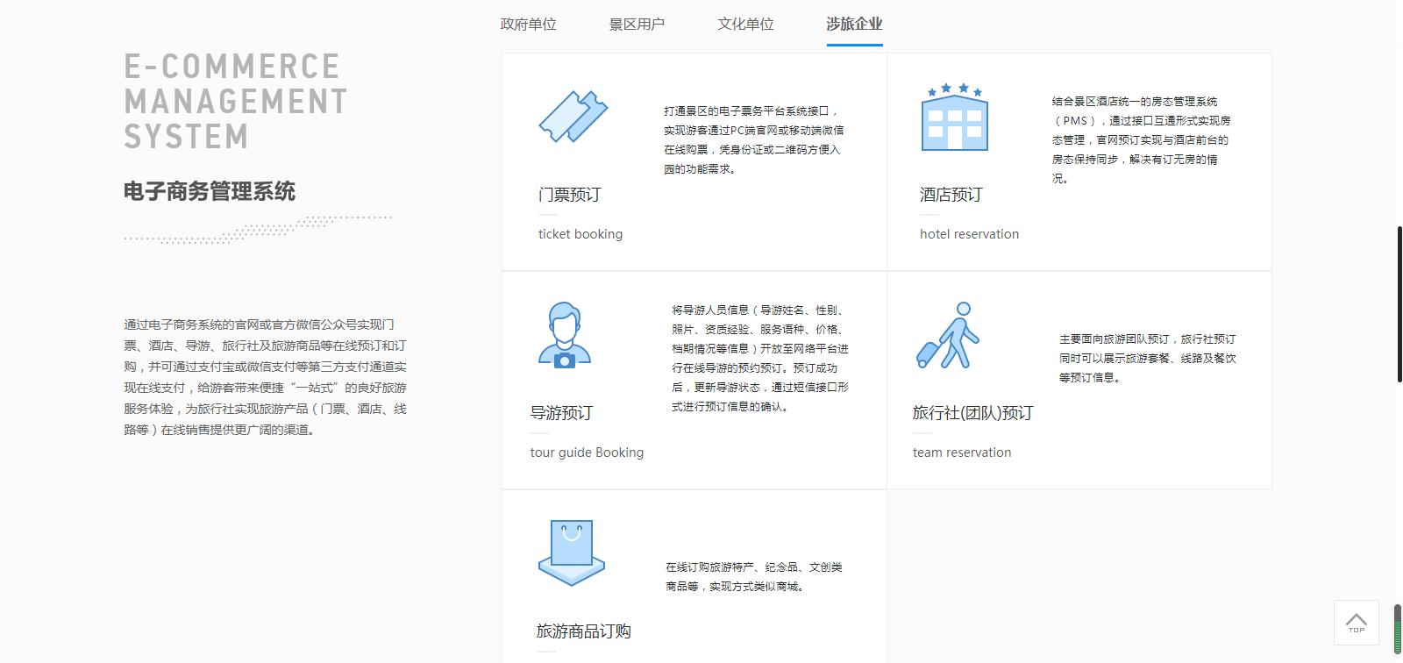
Task: Click the traveler with luggage icon
Action: (x=948, y=335)
